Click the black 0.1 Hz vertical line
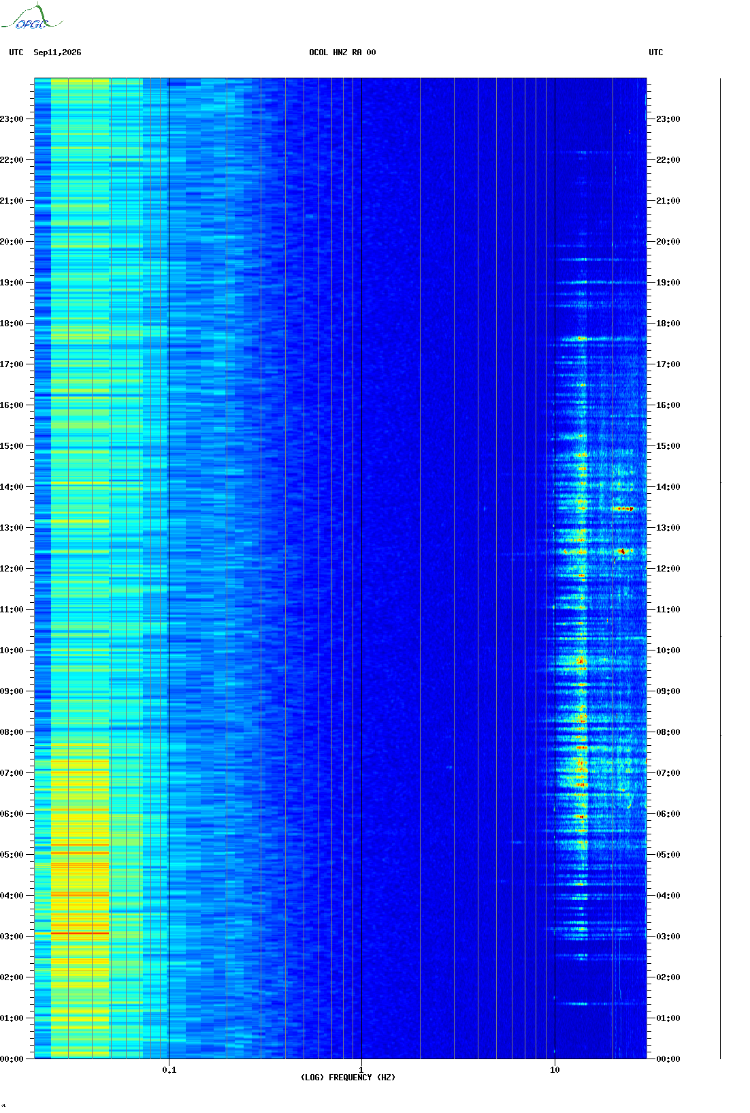The height and width of the screenshot is (1113, 750). (x=169, y=568)
